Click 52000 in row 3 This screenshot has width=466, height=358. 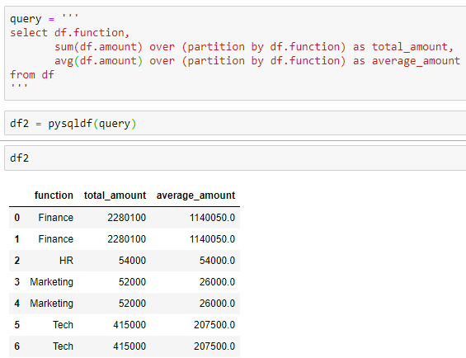pyautogui.click(x=132, y=282)
